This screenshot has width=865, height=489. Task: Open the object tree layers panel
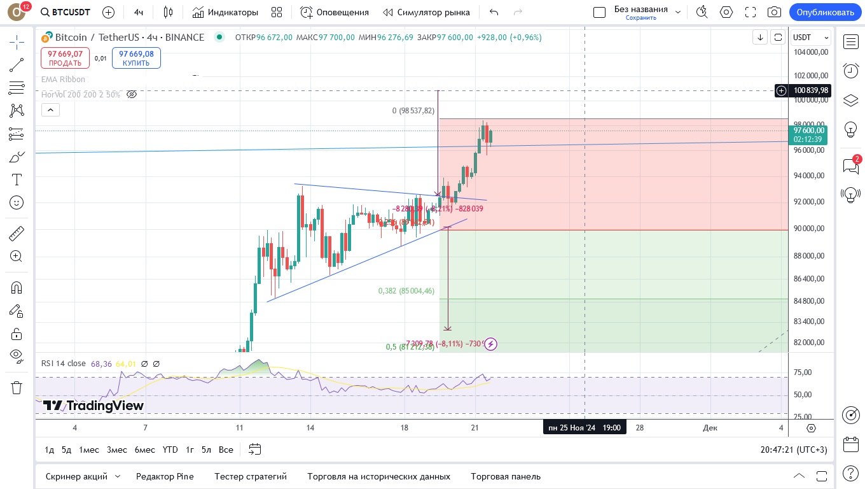click(851, 100)
